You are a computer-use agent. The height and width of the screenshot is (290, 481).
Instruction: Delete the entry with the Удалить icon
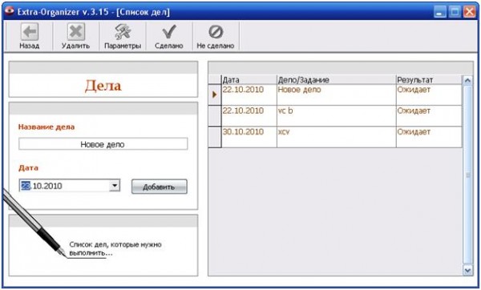point(76,32)
